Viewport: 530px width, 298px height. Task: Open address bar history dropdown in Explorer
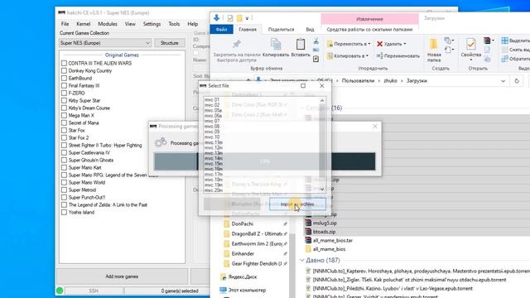[503, 81]
